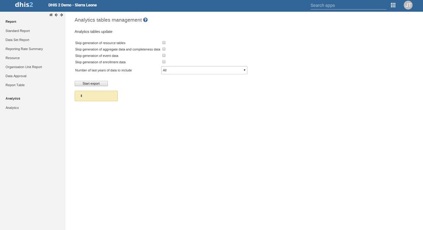Open Standard Report in sidebar

(17, 31)
